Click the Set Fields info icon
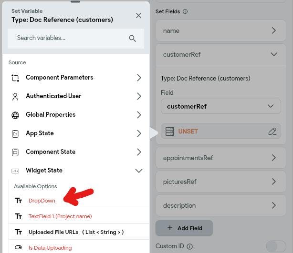The image size is (293, 253). [185, 11]
